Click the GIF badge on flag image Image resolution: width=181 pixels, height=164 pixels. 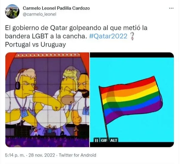[x=104, y=140]
